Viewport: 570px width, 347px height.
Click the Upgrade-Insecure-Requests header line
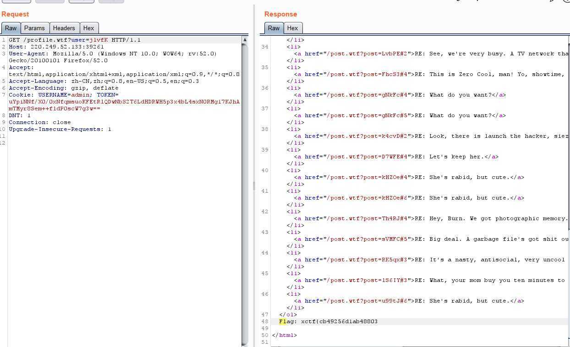point(60,129)
